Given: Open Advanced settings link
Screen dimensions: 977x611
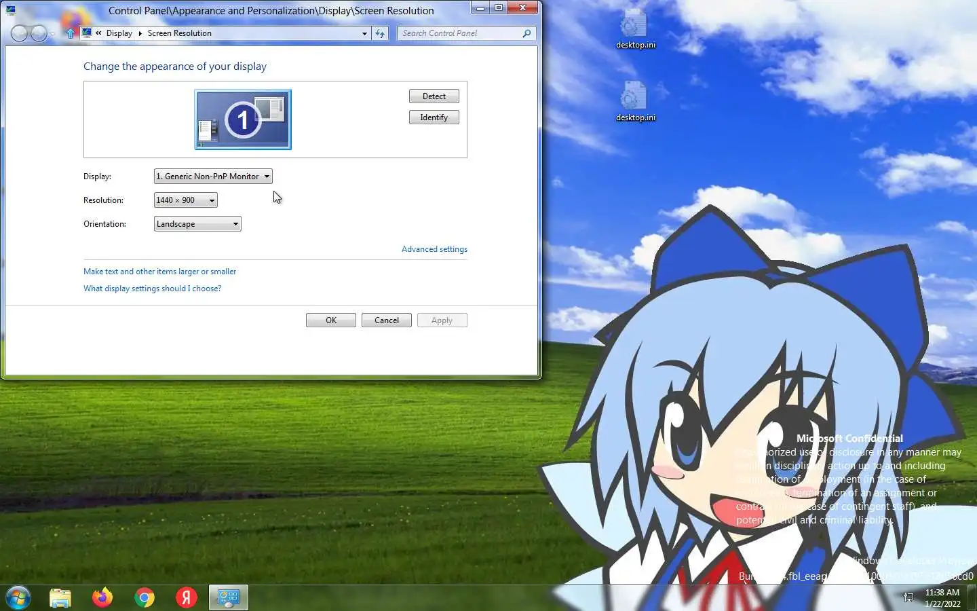Looking at the screenshot, I should coord(434,249).
